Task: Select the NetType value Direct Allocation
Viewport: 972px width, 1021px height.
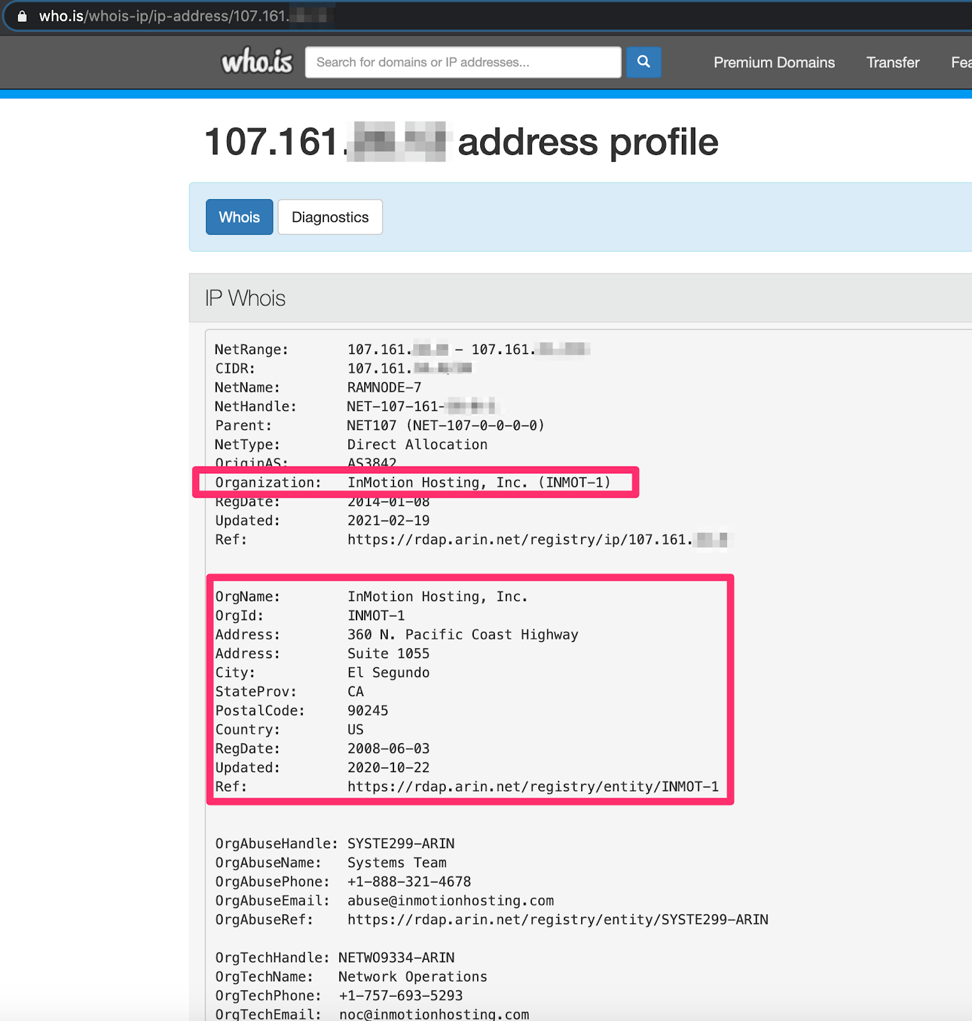Action: pyautogui.click(x=417, y=445)
